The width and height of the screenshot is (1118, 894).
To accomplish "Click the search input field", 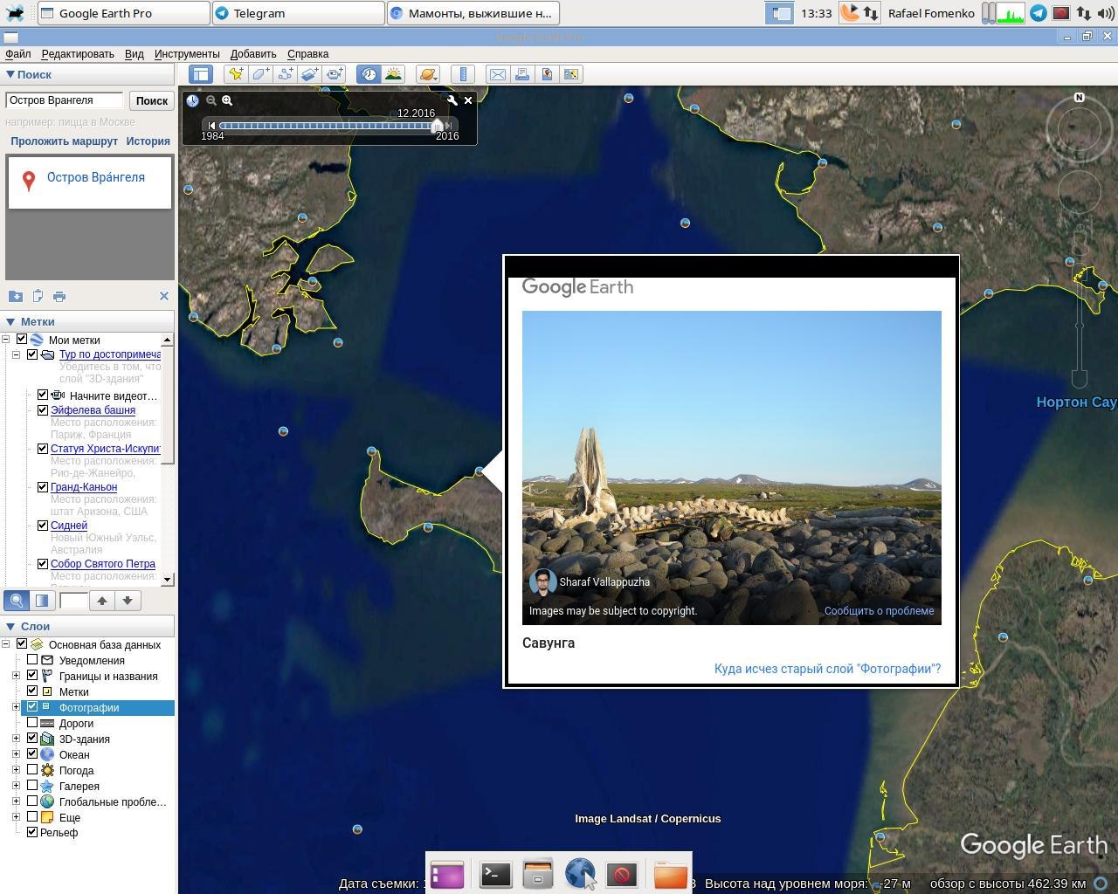I will [x=65, y=100].
